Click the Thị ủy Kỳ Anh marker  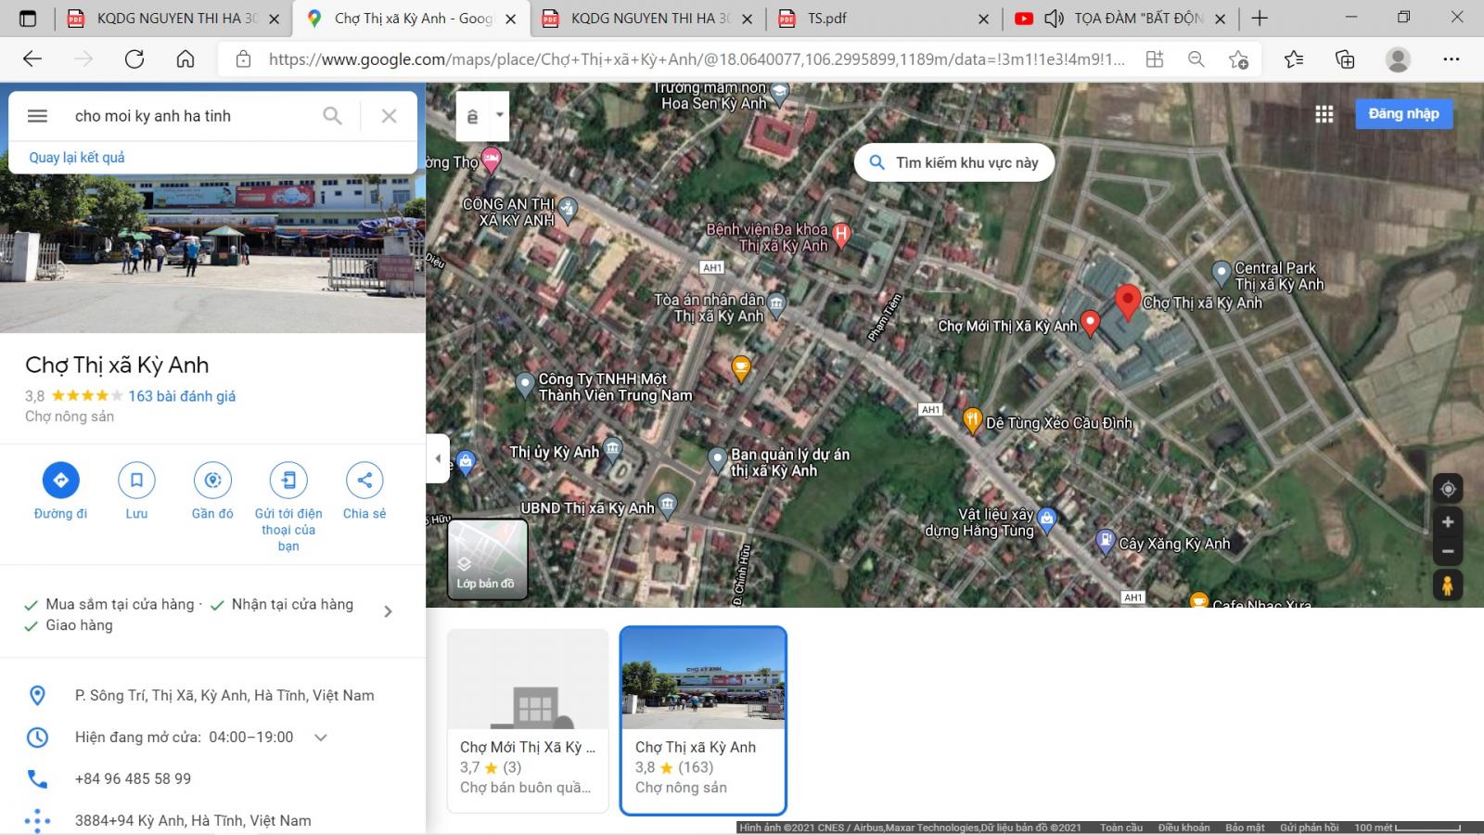click(x=612, y=450)
